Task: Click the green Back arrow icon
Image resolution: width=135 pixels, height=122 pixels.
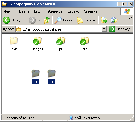Action: click(7, 20)
